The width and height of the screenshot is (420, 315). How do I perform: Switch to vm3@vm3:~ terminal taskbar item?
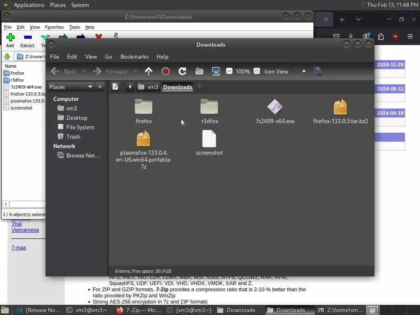[x=87, y=310]
